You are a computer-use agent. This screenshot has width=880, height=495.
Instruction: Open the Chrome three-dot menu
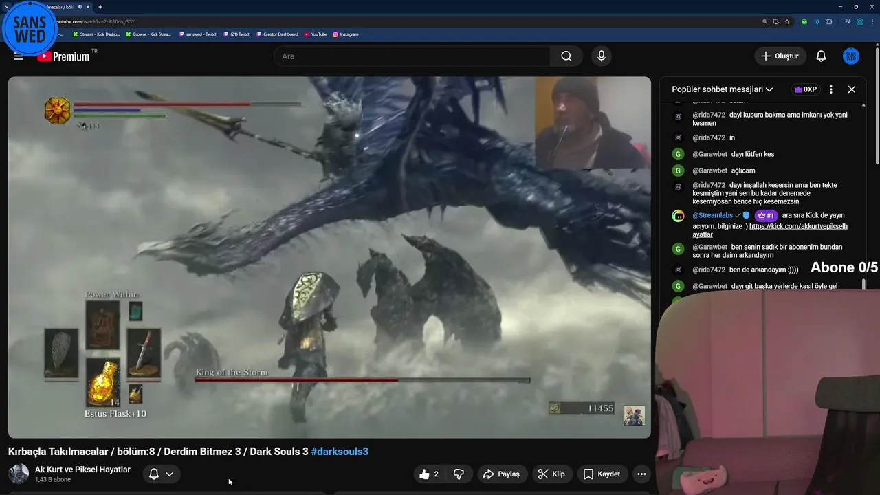point(871,21)
